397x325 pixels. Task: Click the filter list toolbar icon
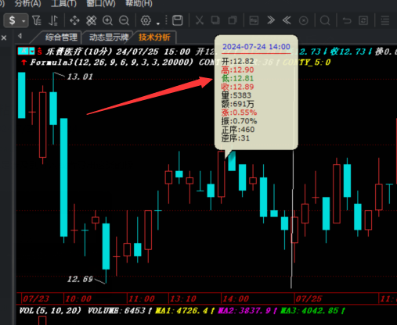pos(37,20)
